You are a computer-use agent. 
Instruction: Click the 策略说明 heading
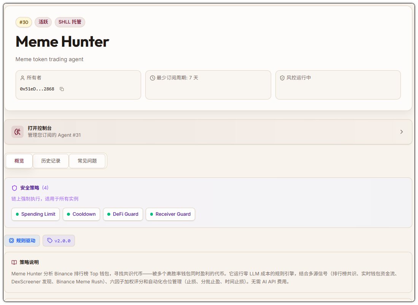29,262
